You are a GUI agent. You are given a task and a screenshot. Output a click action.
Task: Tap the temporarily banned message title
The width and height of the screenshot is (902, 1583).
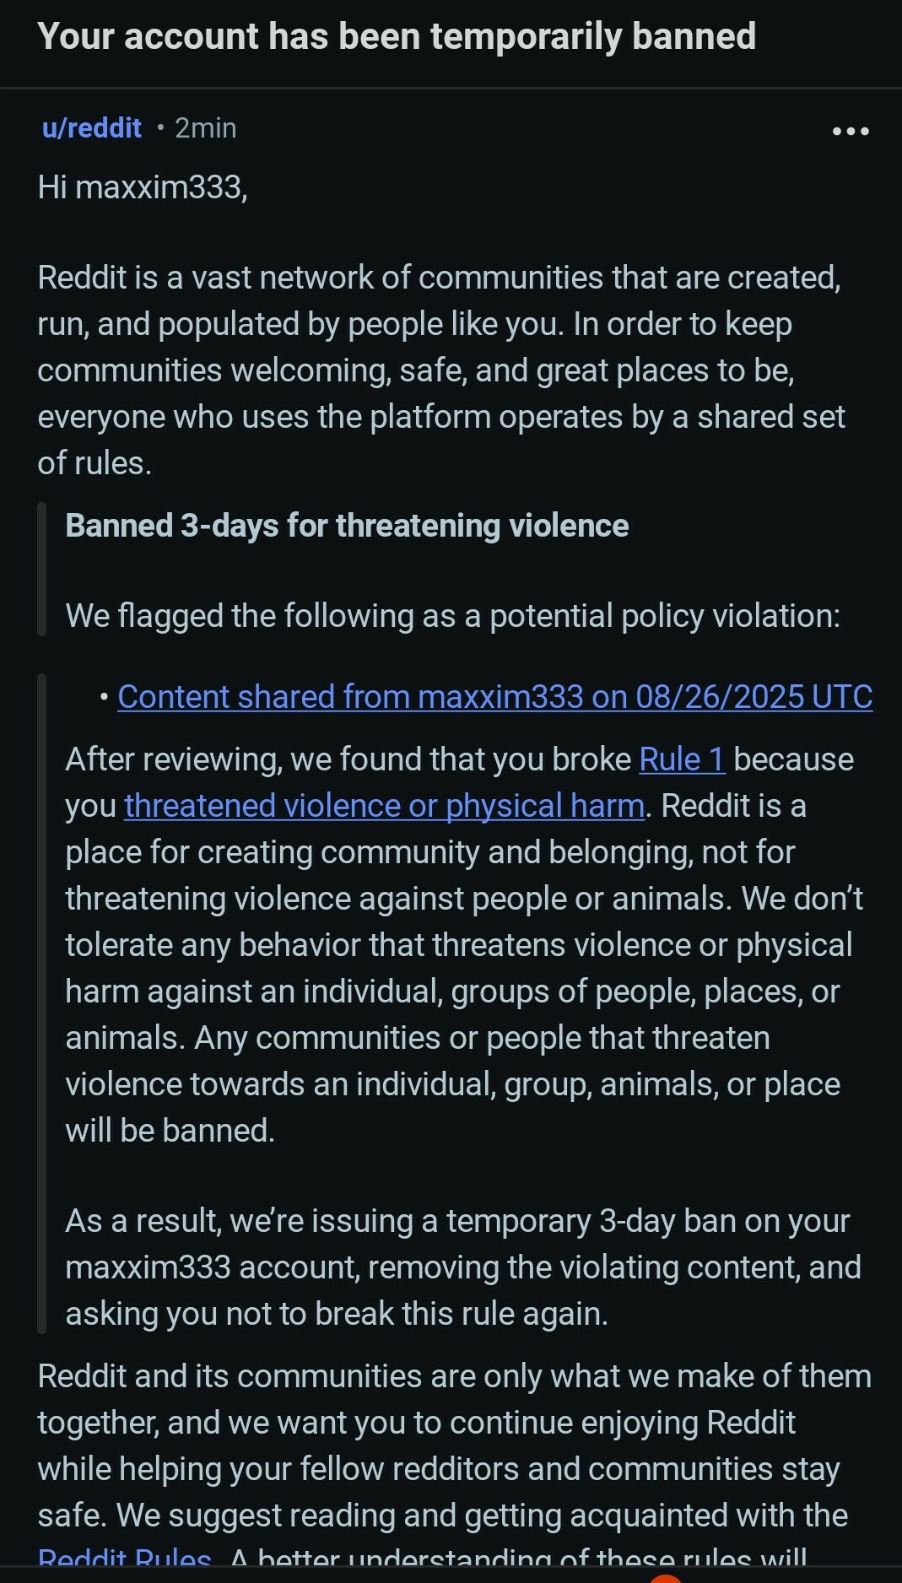397,36
